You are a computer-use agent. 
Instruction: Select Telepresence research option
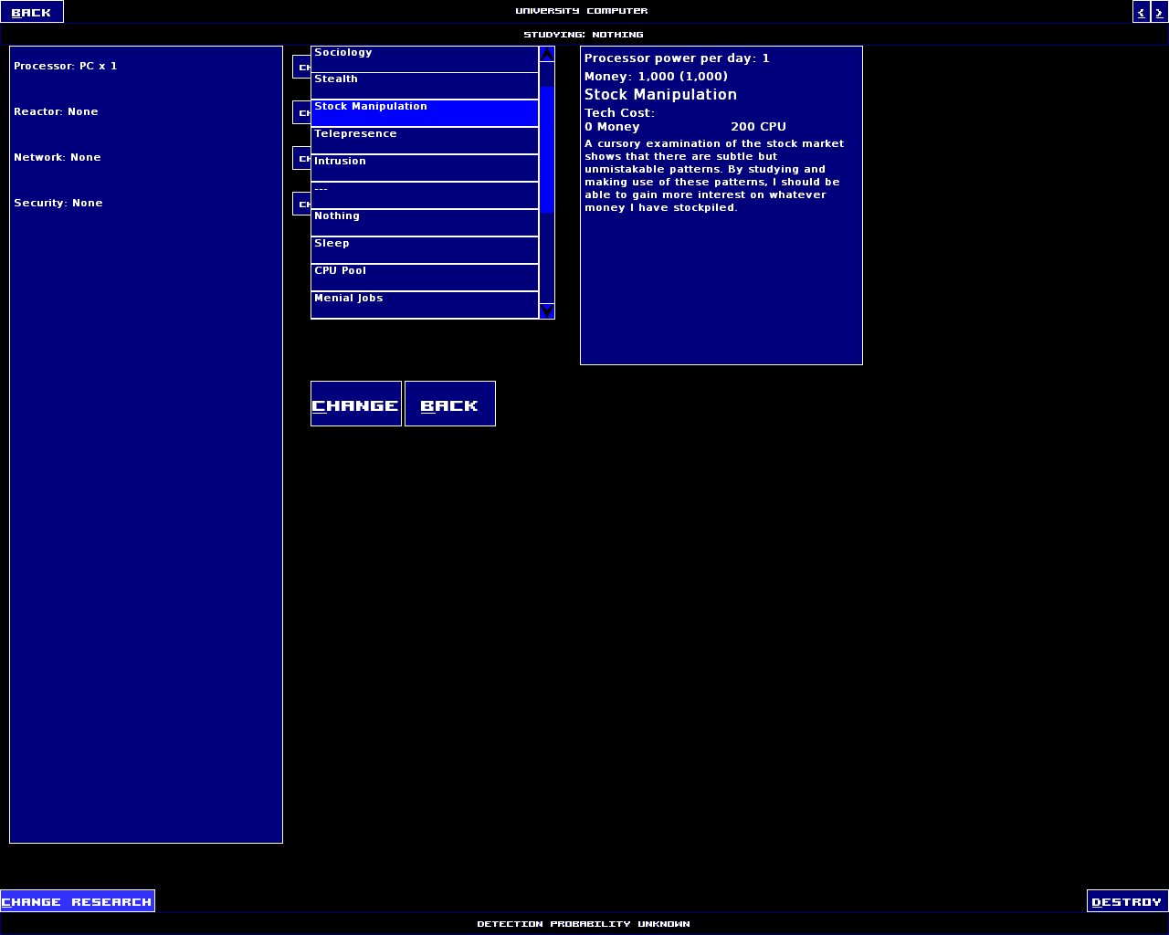424,141
